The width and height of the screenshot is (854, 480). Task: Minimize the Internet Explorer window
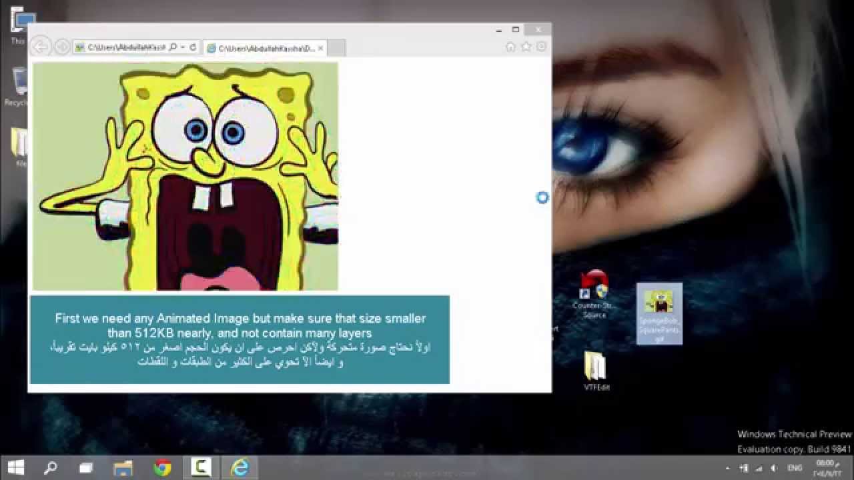[499, 30]
